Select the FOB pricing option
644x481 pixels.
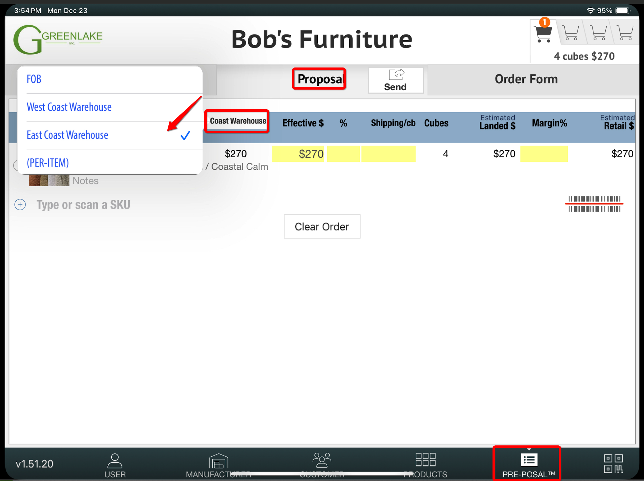[x=34, y=79]
